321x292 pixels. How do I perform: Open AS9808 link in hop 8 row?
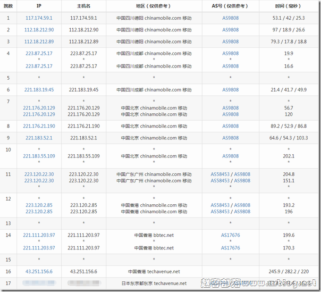pyautogui.click(x=231, y=126)
